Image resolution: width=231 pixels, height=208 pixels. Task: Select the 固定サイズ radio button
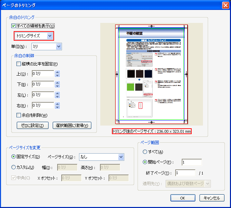(x=14, y=157)
